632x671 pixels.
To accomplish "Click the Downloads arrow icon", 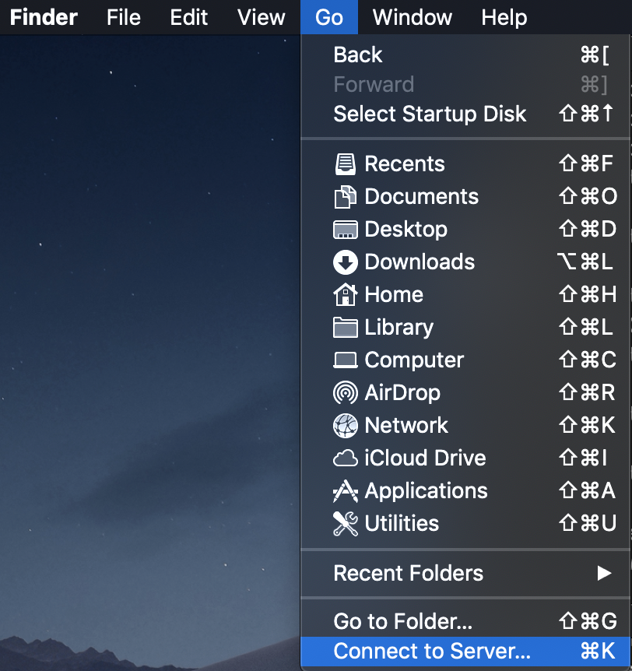I will click(x=345, y=262).
